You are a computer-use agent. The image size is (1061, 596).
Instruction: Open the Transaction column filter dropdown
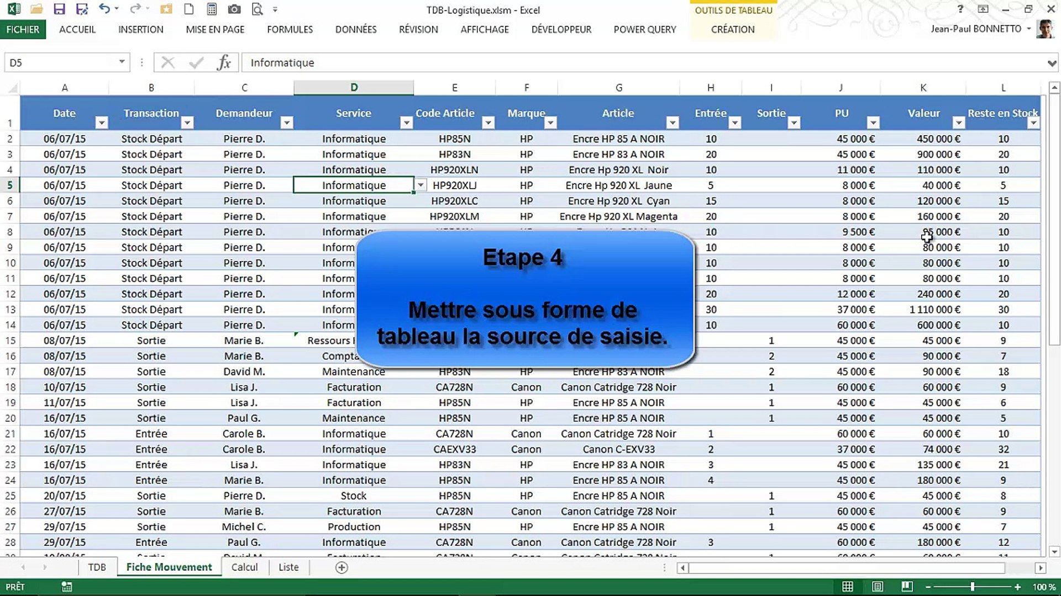pyautogui.click(x=187, y=123)
